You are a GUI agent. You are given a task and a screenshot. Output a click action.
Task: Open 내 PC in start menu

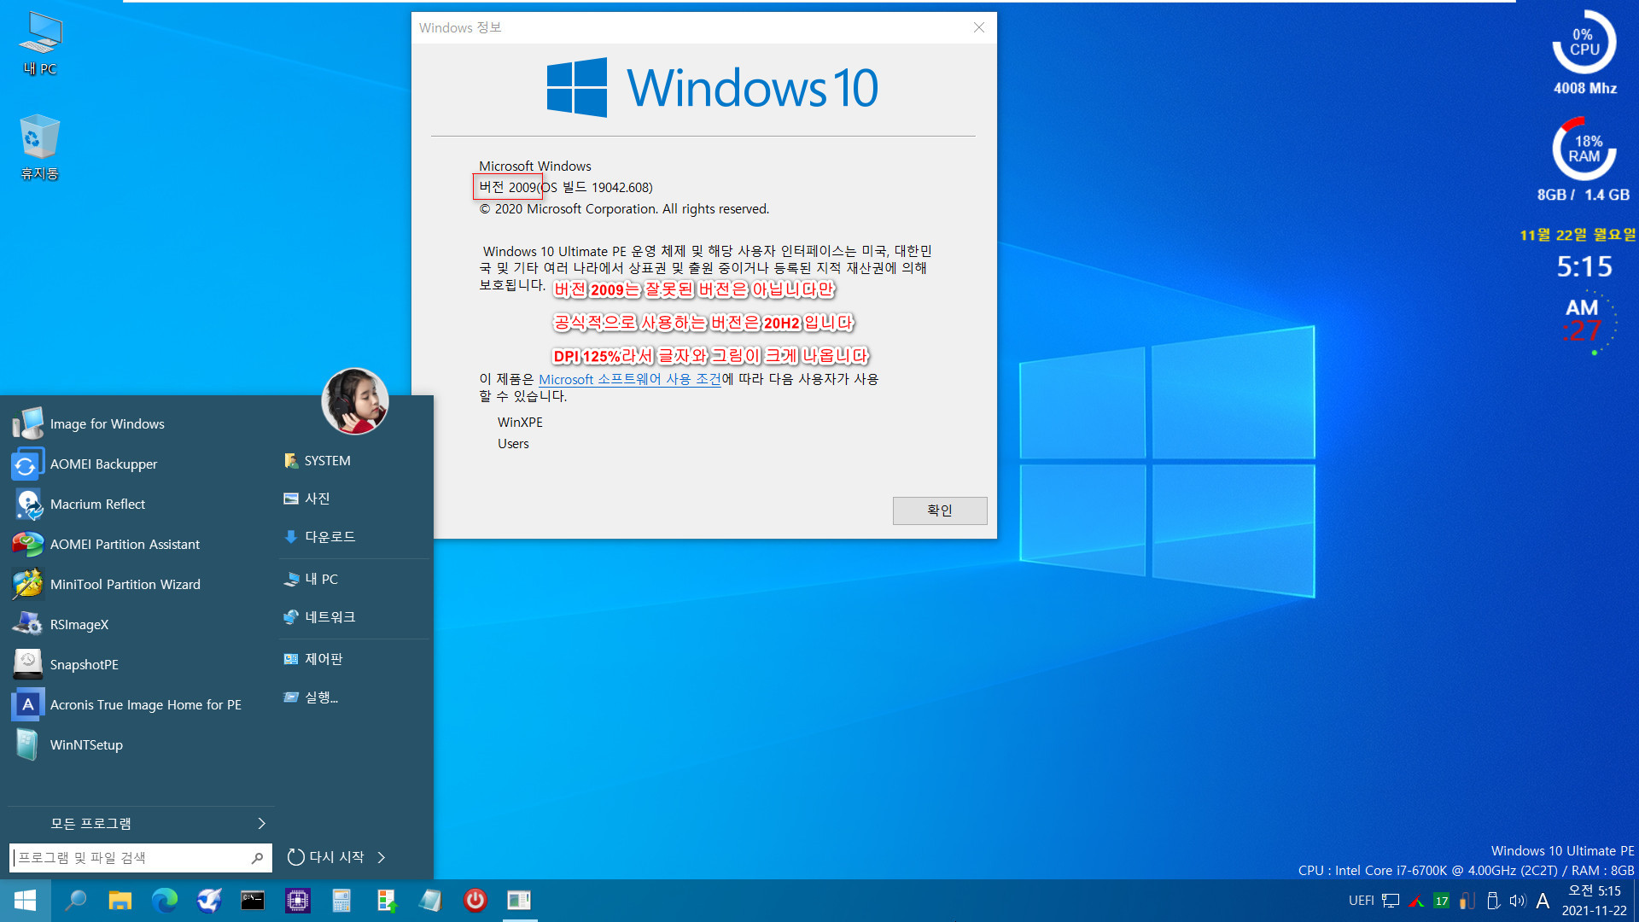click(x=355, y=579)
